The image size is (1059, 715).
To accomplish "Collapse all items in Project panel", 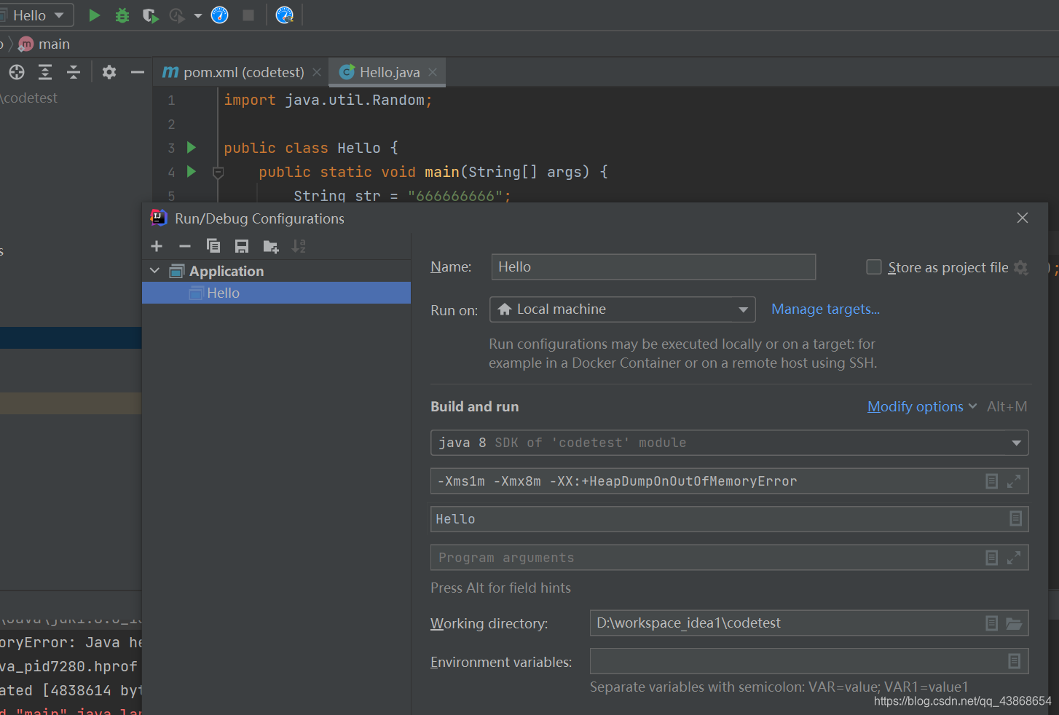I will (x=74, y=72).
